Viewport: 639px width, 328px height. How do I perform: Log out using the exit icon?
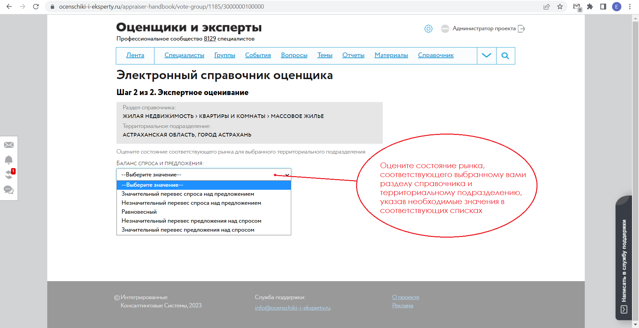522,29
